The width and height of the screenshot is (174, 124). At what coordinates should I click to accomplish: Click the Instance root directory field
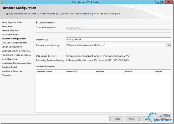point(116,45)
